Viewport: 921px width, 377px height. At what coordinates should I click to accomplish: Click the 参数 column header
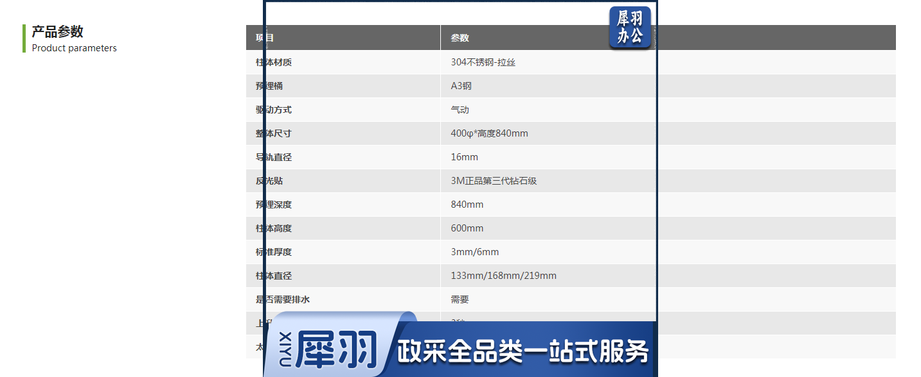(460, 38)
